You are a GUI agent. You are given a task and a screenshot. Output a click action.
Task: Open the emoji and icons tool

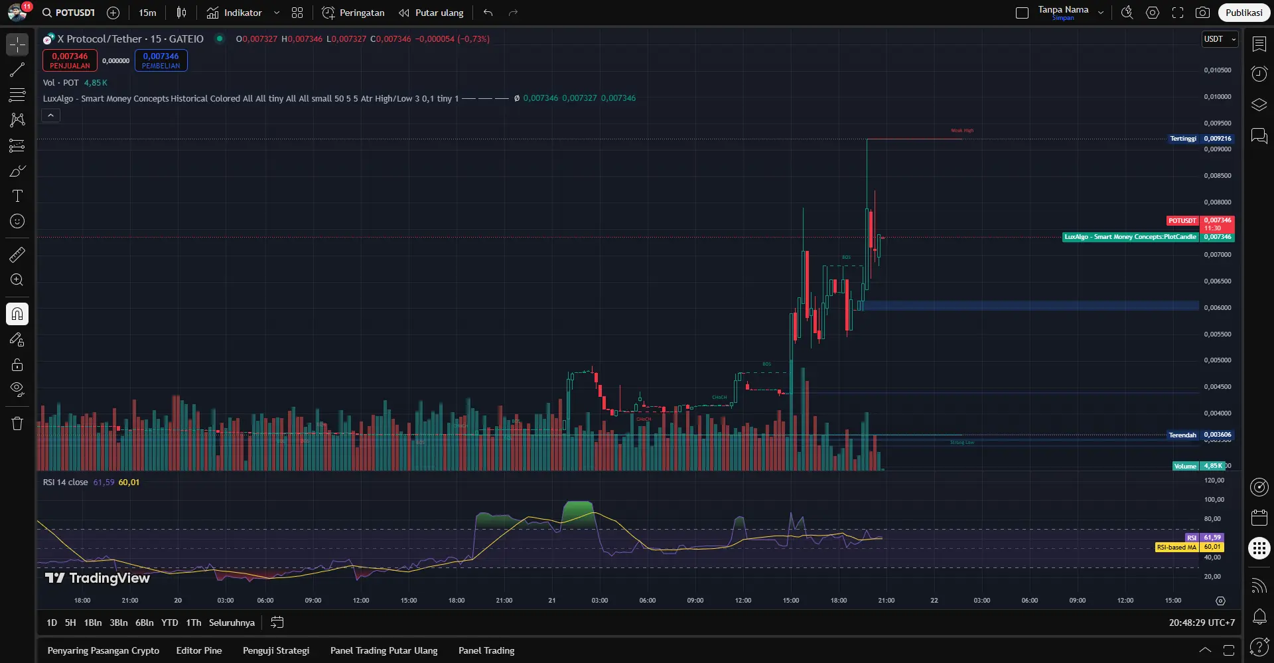pyautogui.click(x=17, y=221)
